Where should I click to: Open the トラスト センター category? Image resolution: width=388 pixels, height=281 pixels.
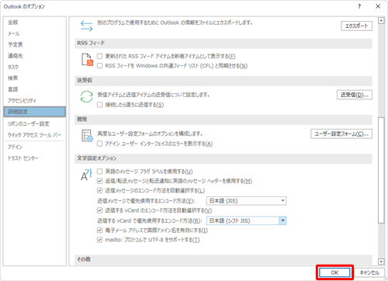click(x=34, y=158)
